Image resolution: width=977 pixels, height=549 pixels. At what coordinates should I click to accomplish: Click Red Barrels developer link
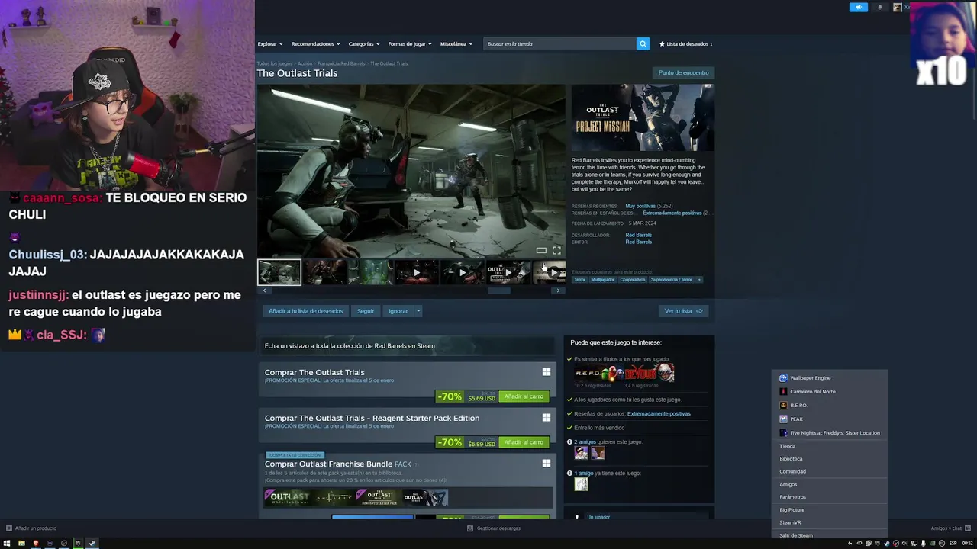pyautogui.click(x=638, y=235)
